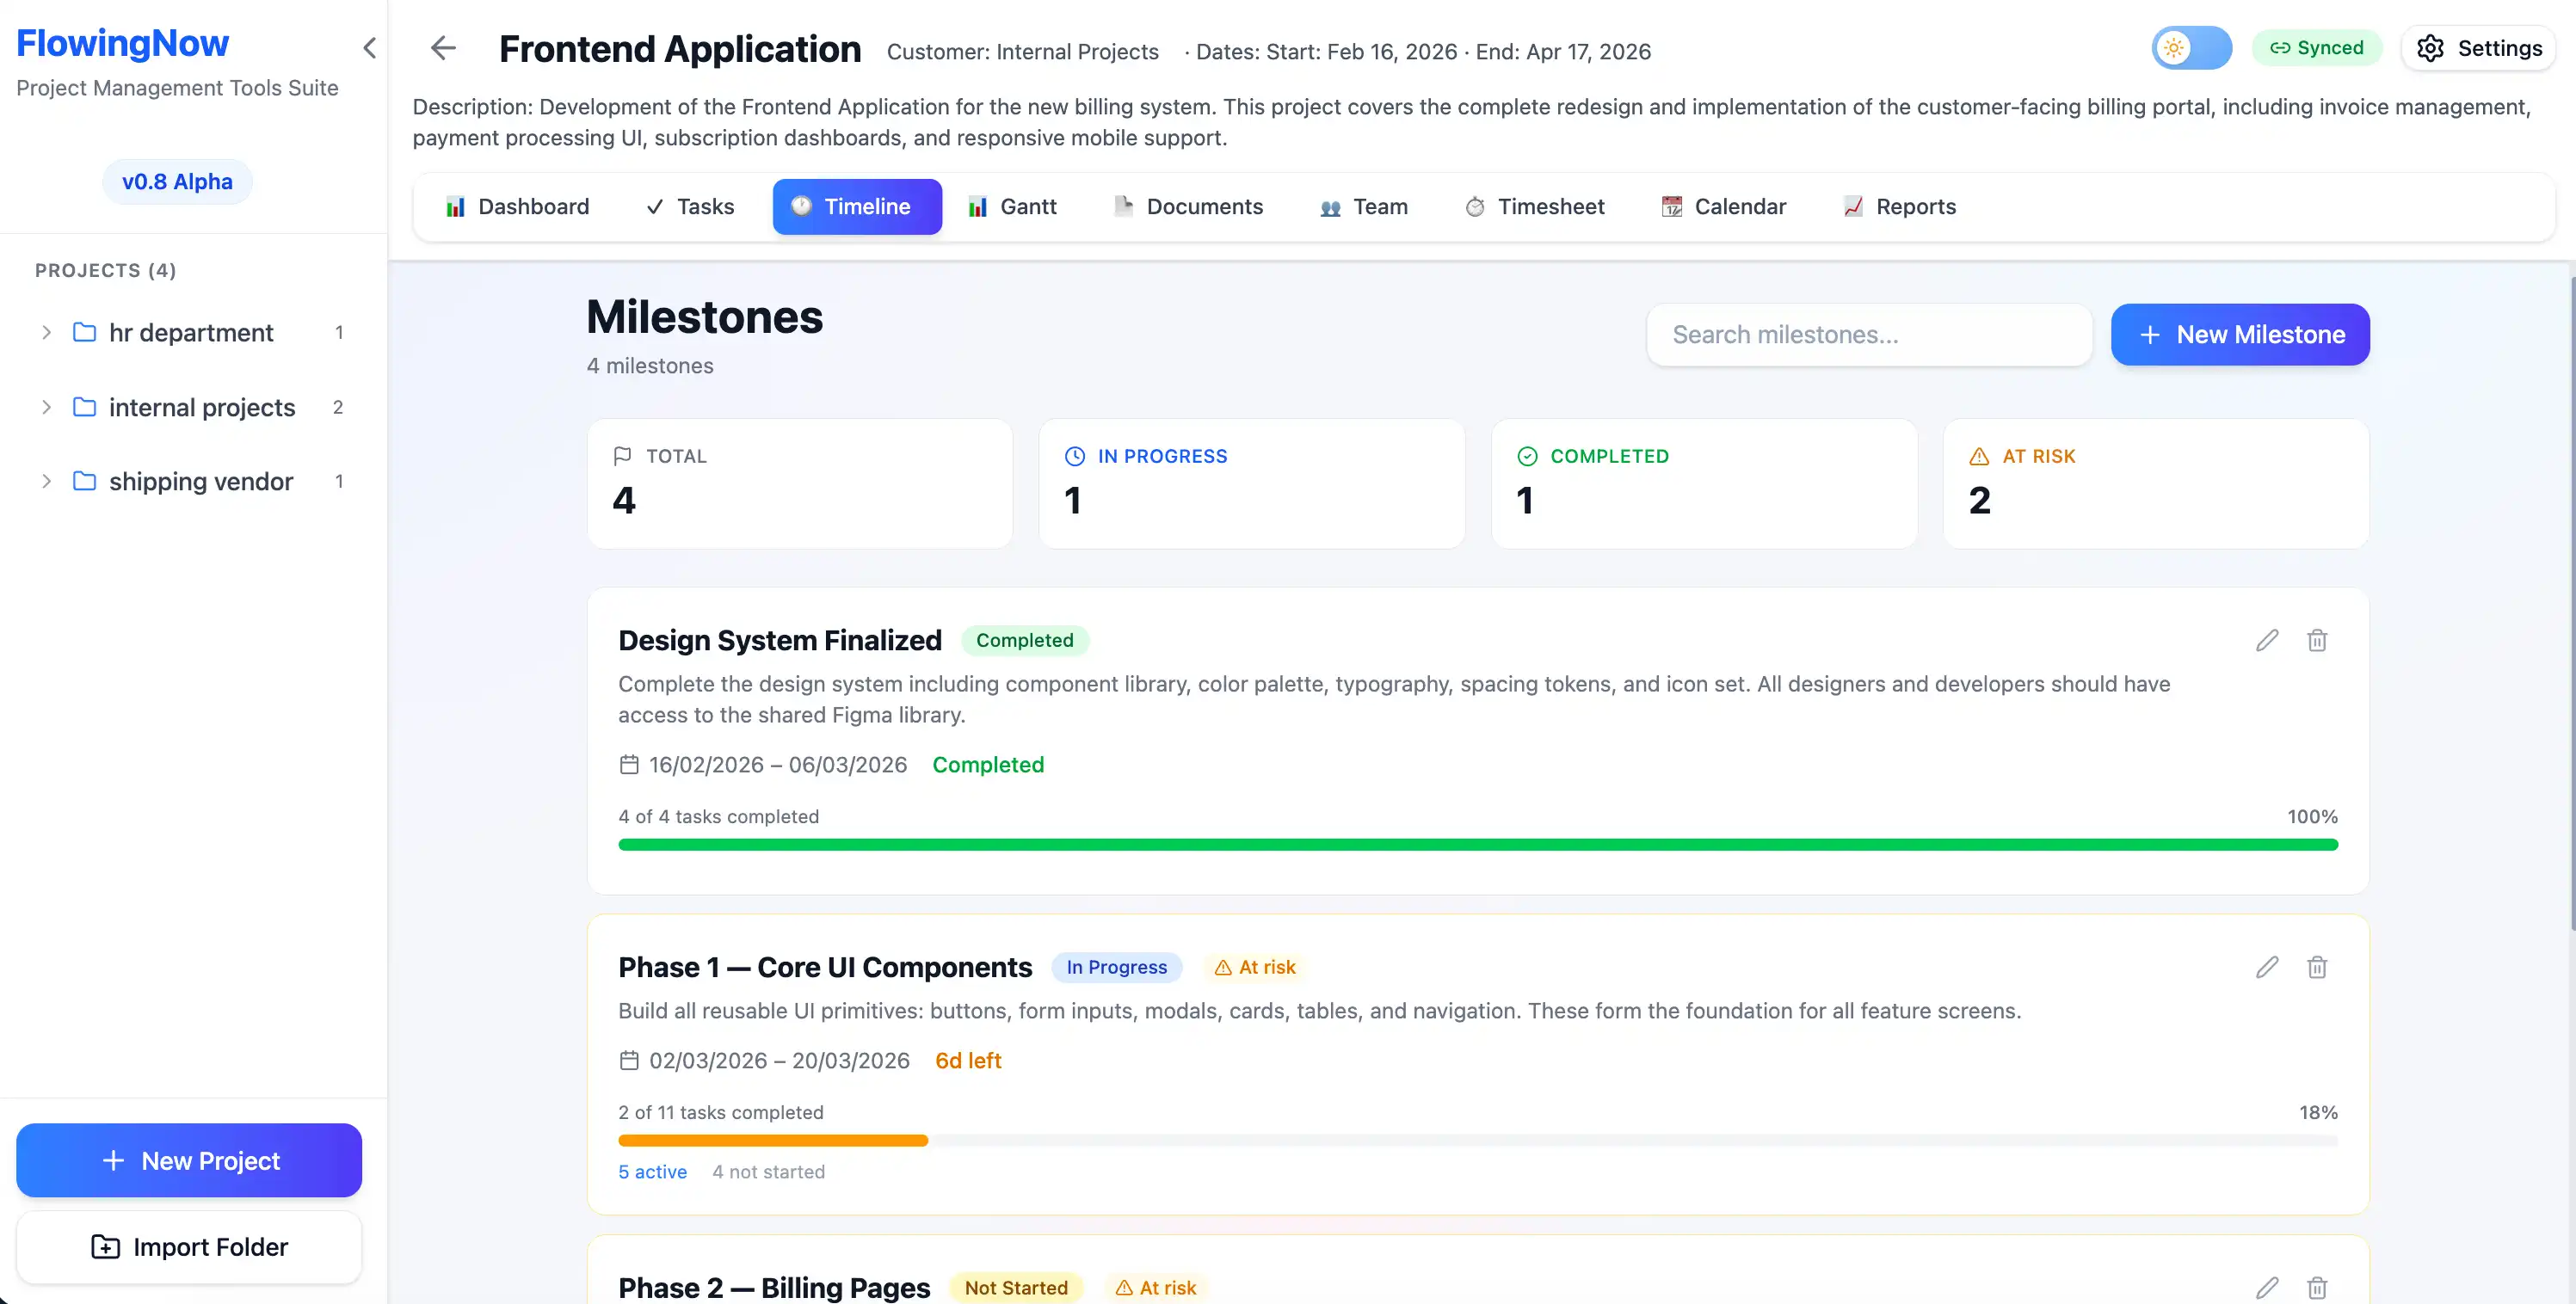Click the back arrow next to Frontend Application
The width and height of the screenshot is (2576, 1304).
(442, 48)
